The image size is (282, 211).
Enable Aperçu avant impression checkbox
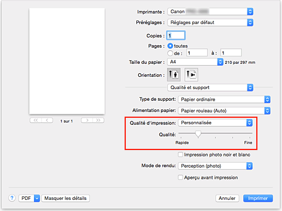[180, 178]
